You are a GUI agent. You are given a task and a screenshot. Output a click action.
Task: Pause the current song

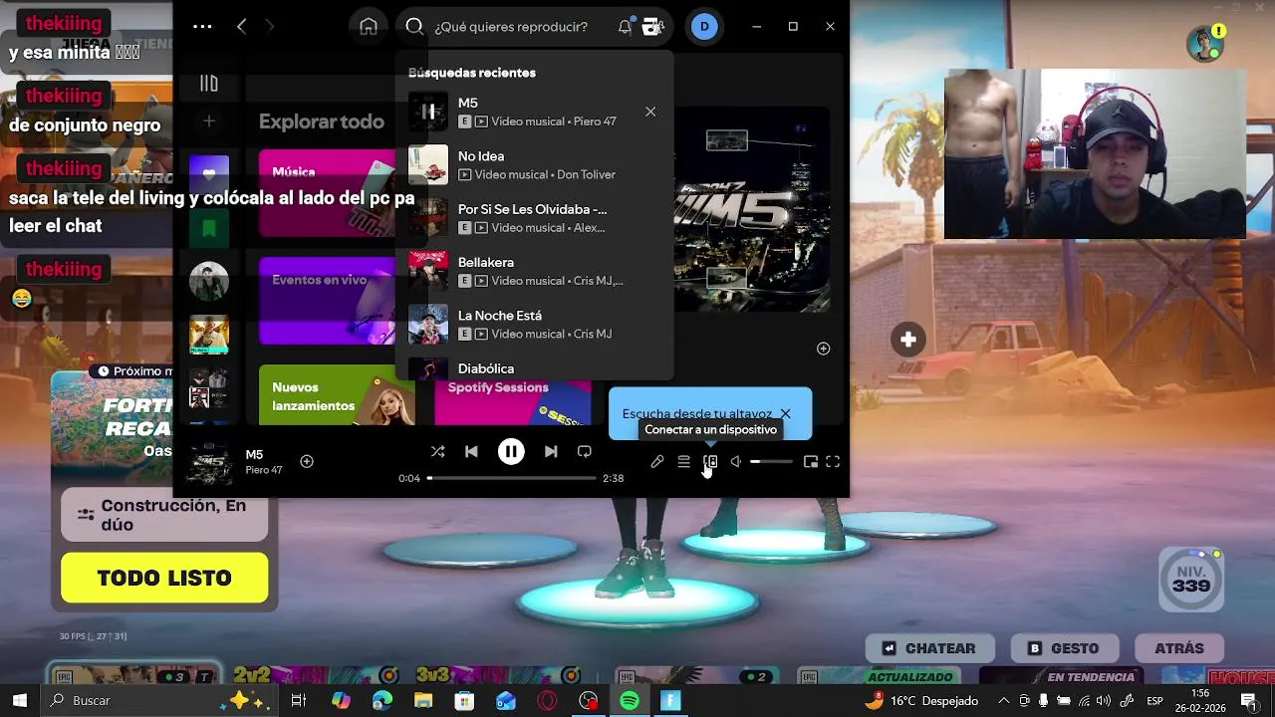[511, 451]
